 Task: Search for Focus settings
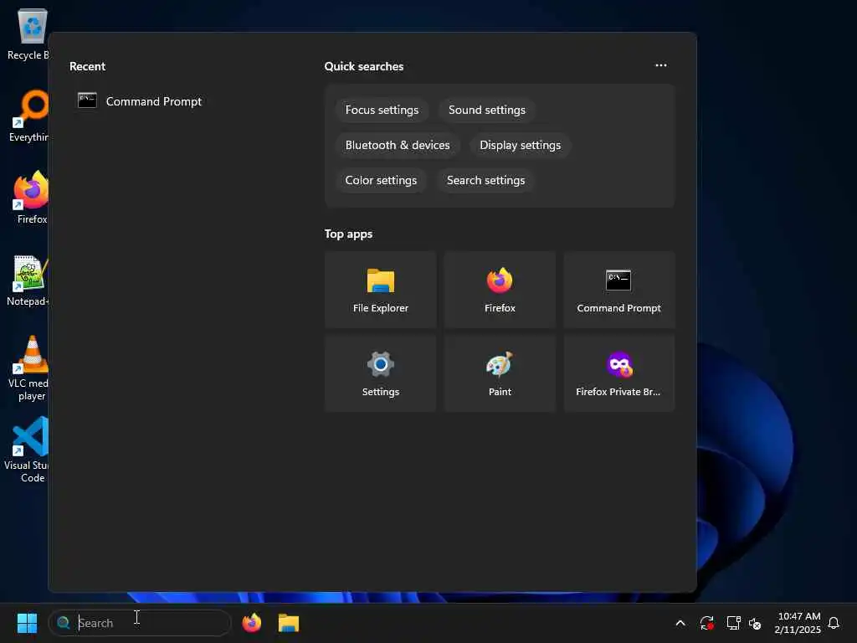[382, 110]
